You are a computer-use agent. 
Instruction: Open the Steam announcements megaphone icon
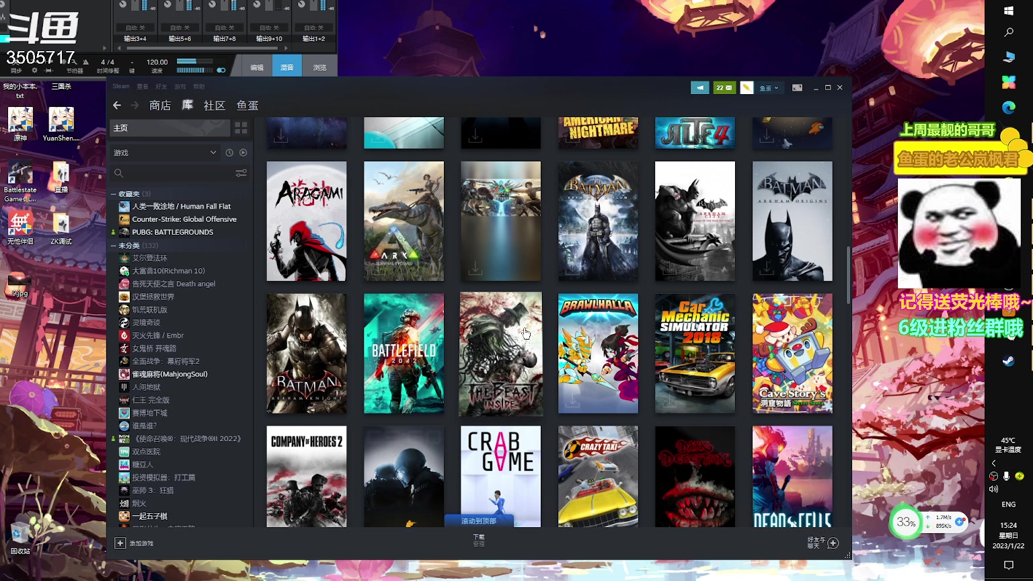coord(700,87)
